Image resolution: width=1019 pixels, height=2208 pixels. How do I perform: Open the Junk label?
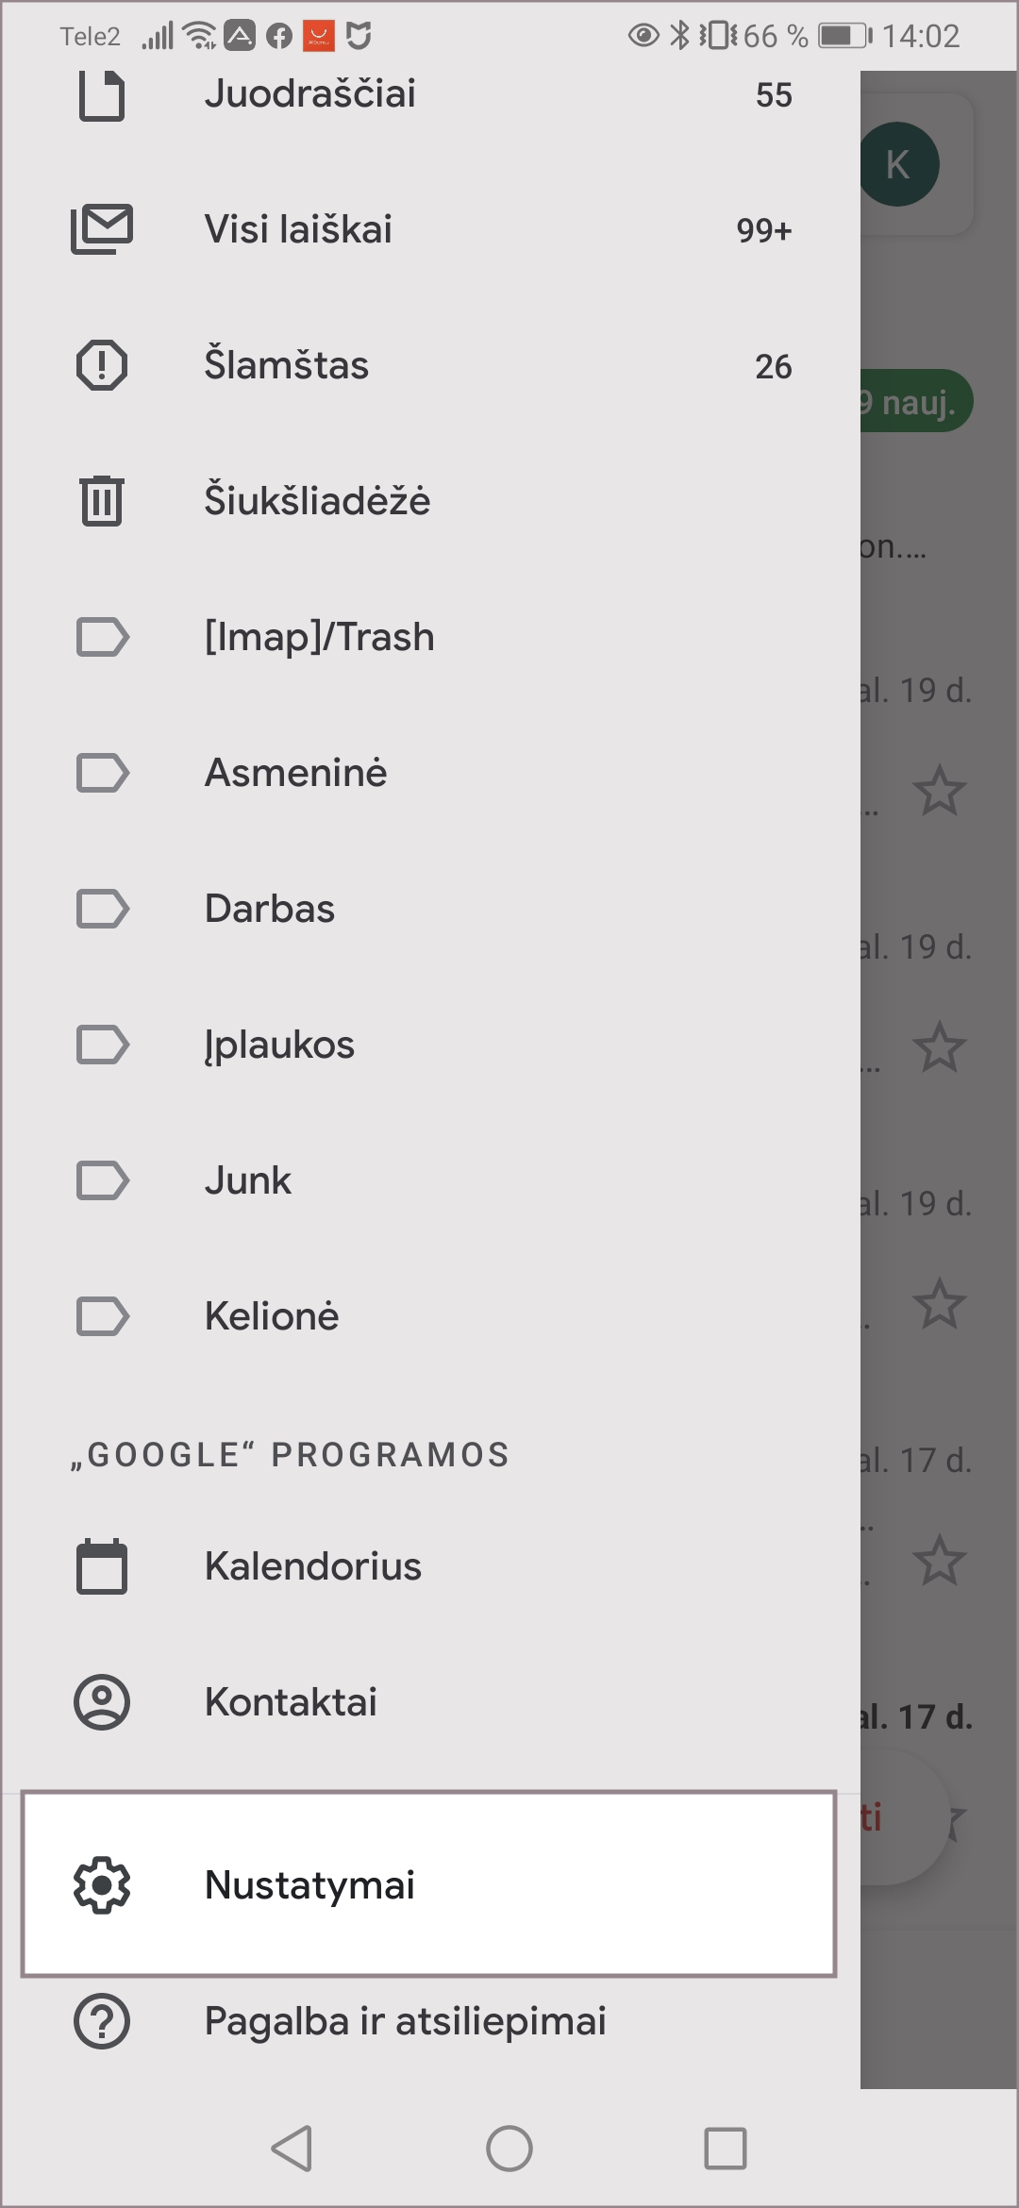pyautogui.click(x=248, y=1180)
